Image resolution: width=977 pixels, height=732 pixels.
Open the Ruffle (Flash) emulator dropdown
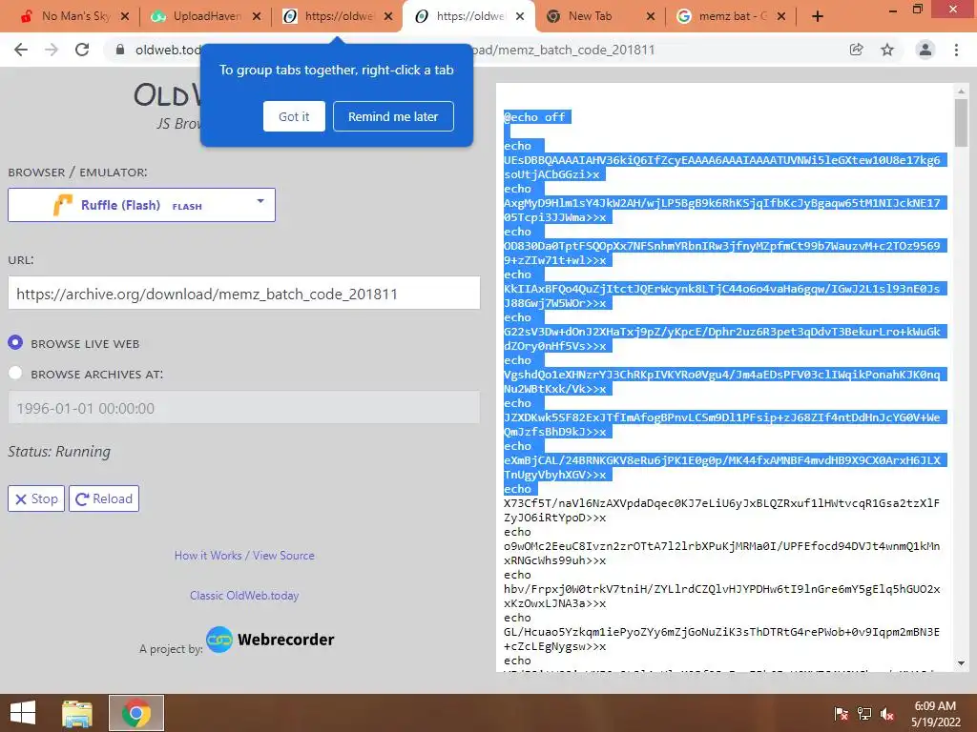click(x=141, y=205)
